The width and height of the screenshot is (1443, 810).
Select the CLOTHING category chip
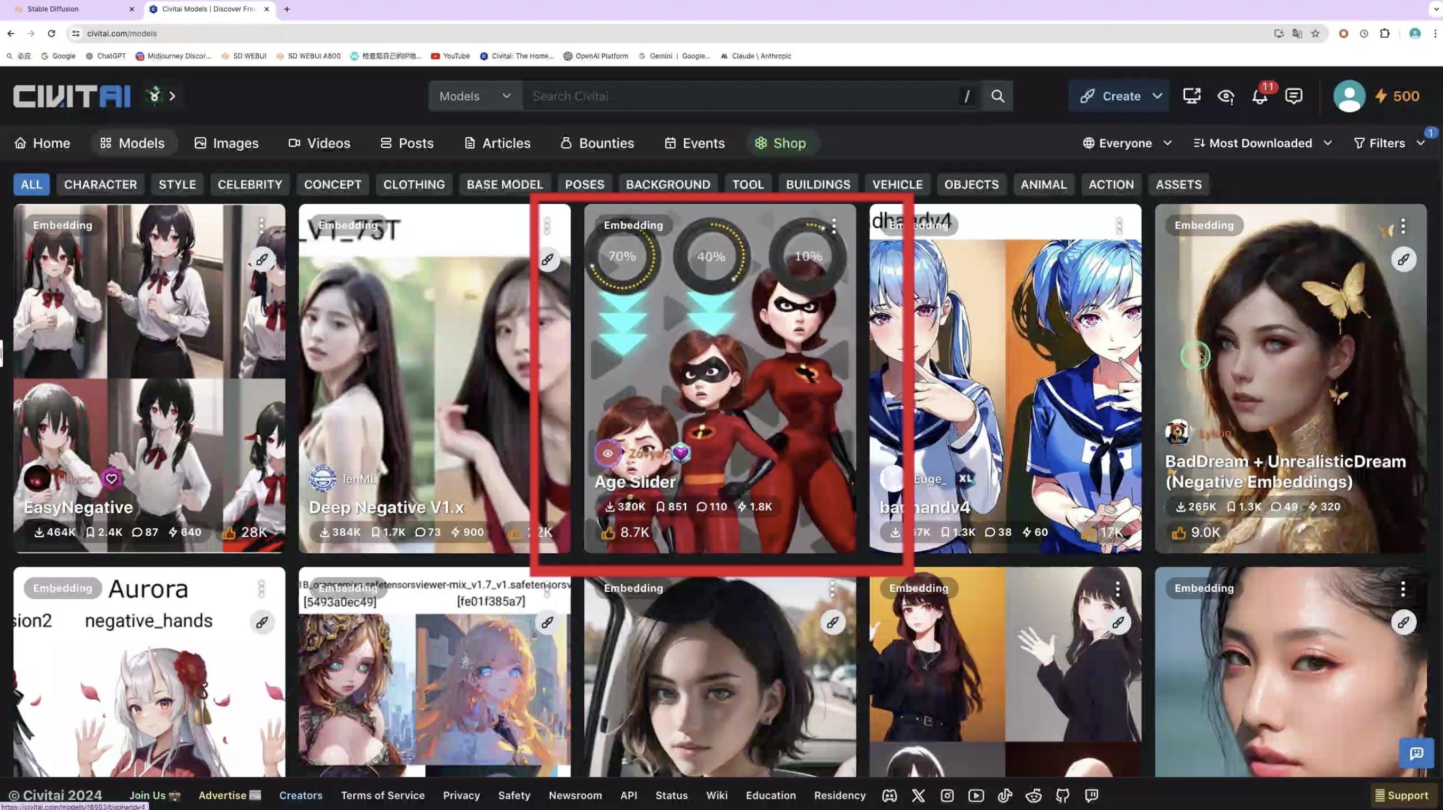pyautogui.click(x=414, y=185)
